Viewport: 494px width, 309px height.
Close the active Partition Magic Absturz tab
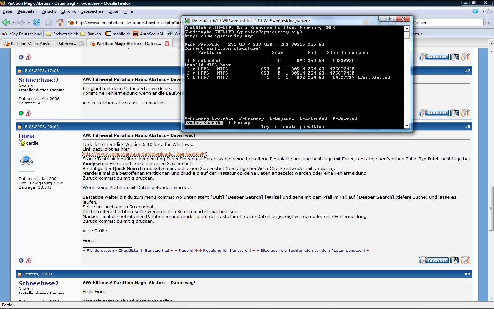coord(167,44)
